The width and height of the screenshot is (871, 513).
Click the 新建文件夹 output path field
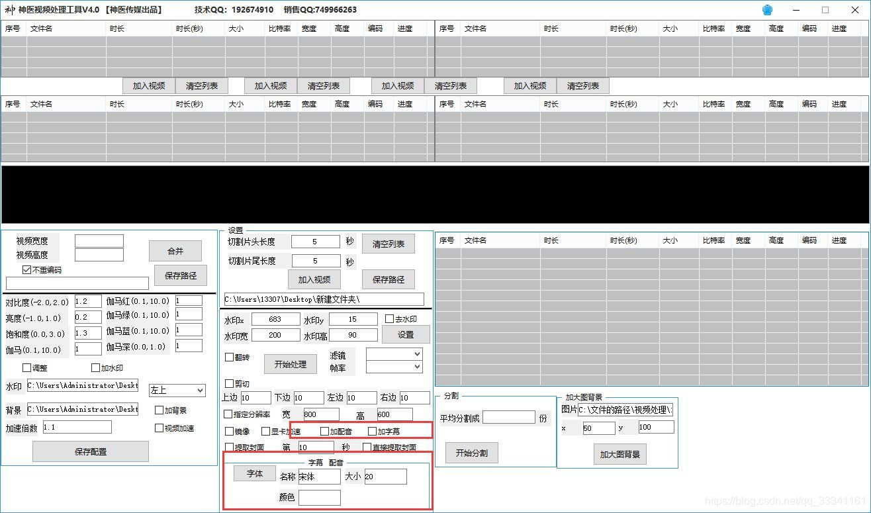tap(324, 299)
